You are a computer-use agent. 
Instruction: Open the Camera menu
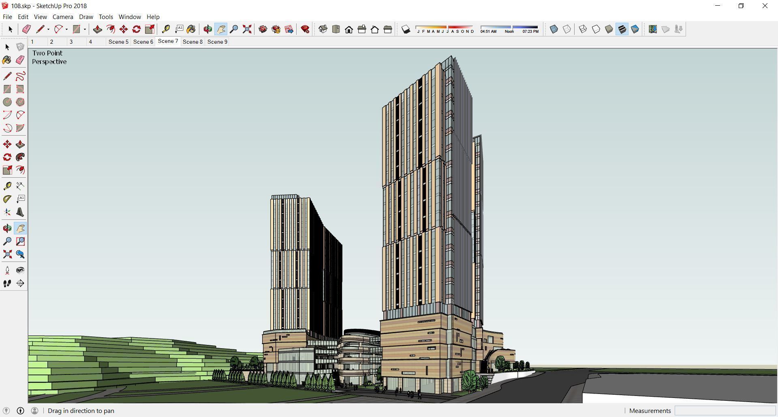point(63,17)
